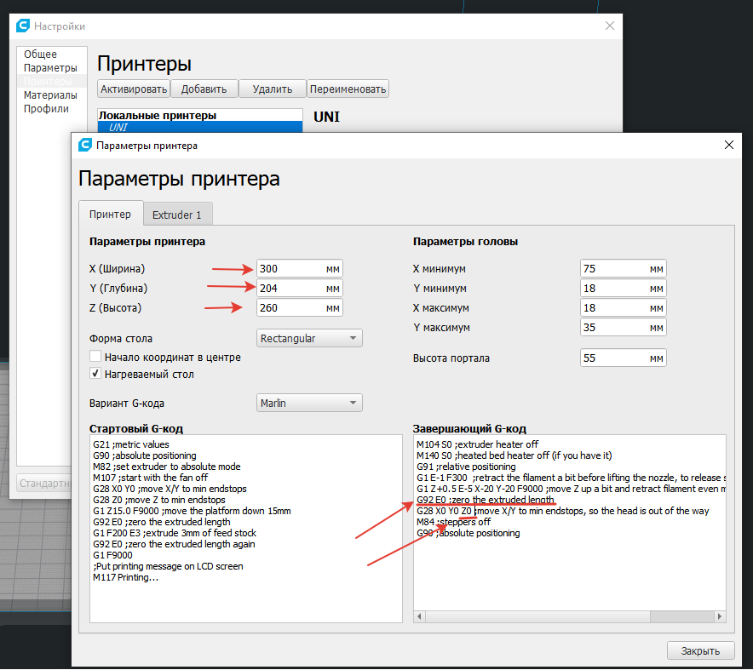The image size is (753, 670).
Task: Open Форма стола Rectangular dropdown
Action: click(x=309, y=338)
